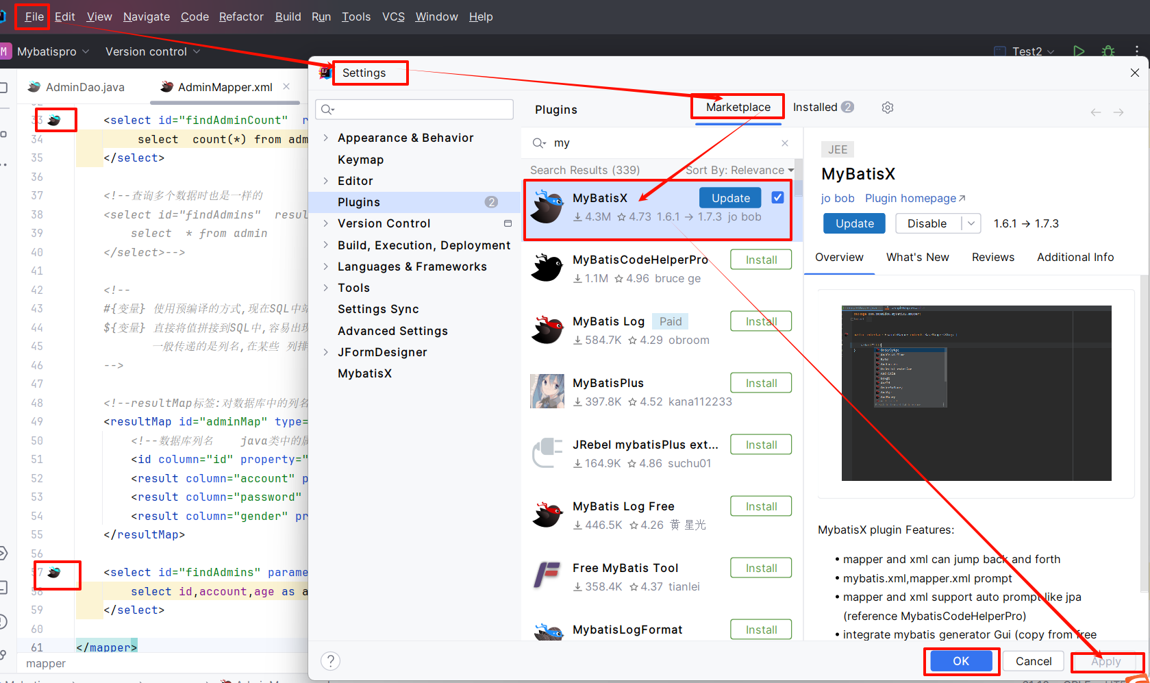
Task: Open the jo bob vendor link
Action: 838,198
